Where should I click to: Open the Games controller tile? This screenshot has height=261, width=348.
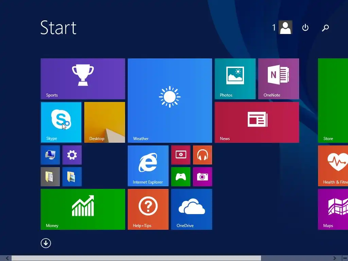[x=181, y=177]
